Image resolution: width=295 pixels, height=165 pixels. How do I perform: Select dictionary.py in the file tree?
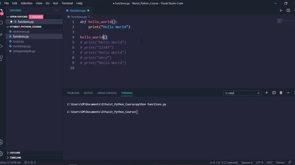pos(21,32)
